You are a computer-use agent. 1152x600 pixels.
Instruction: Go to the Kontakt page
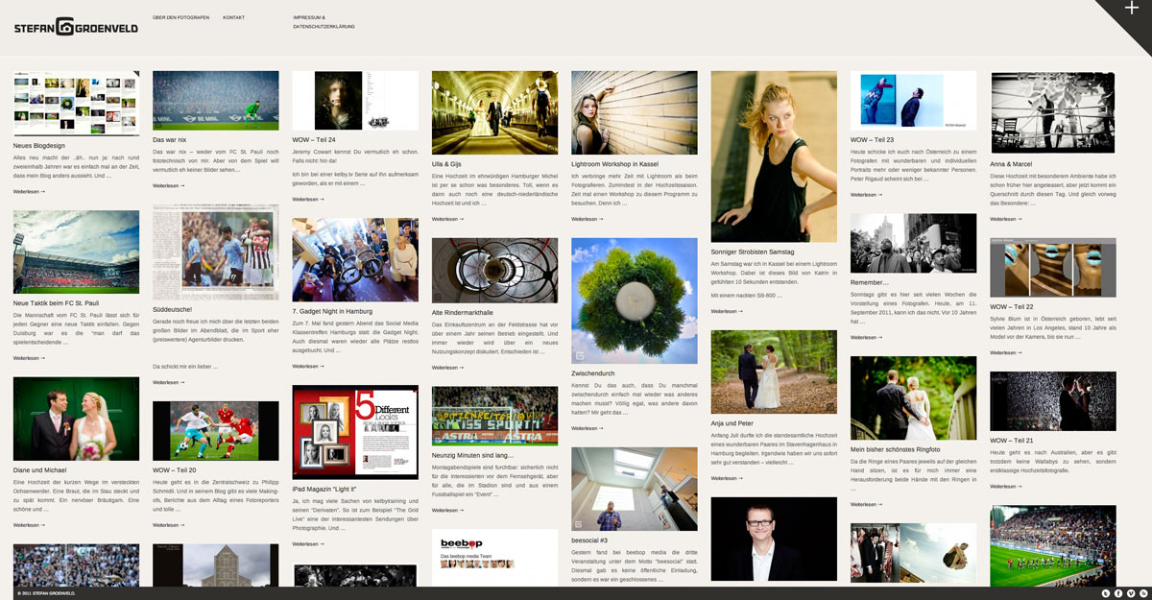click(233, 18)
